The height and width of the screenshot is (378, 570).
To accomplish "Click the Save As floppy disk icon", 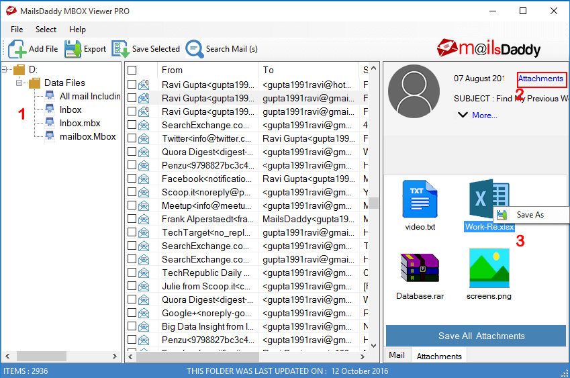I will [502, 215].
